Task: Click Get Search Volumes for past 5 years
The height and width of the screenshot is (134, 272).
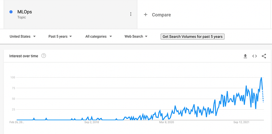Action: point(193,37)
